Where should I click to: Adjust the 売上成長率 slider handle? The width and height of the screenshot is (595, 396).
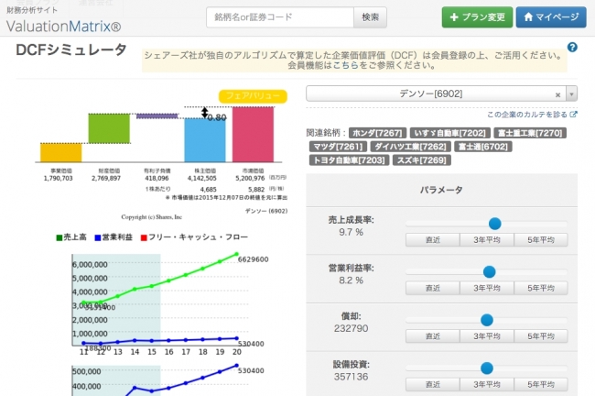pos(495,224)
